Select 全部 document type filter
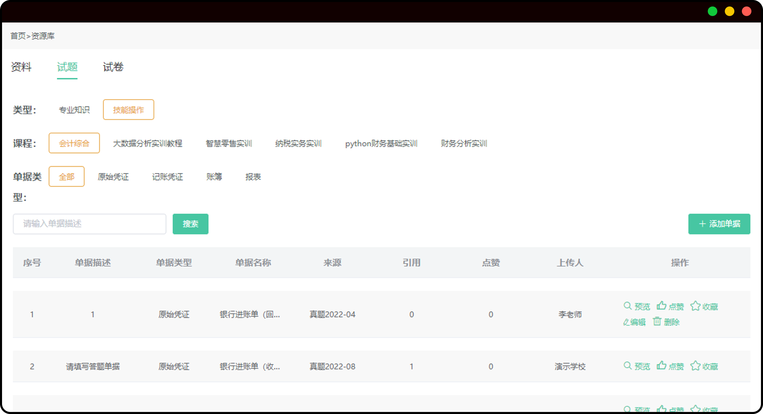This screenshot has width=763, height=414. (66, 177)
